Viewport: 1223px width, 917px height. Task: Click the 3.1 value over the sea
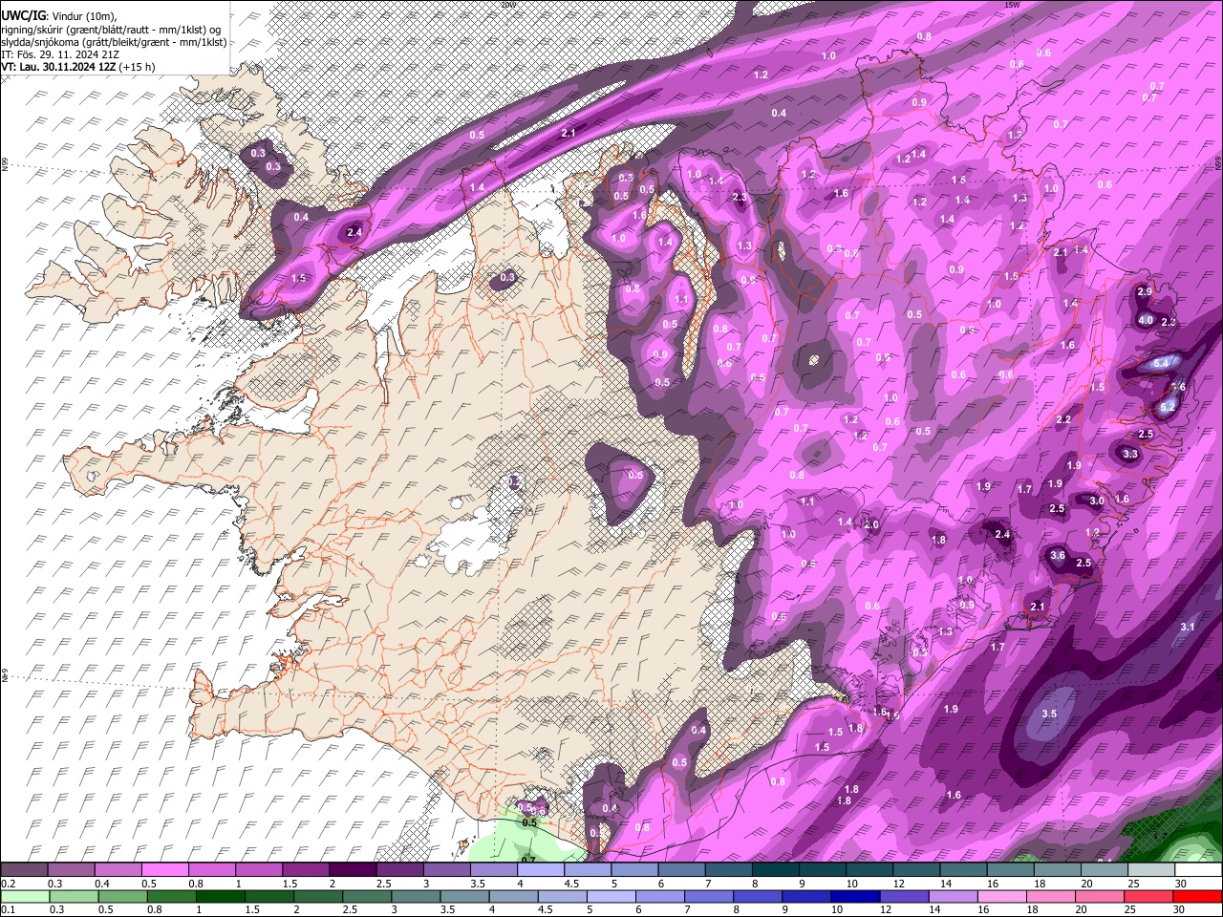[1188, 627]
